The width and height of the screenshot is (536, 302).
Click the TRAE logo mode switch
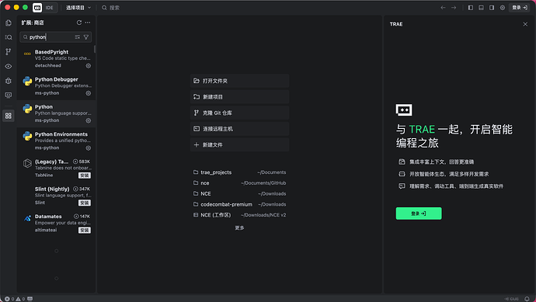(x=37, y=8)
